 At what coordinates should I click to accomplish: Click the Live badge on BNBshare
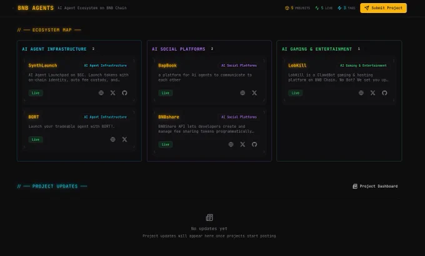166,144
